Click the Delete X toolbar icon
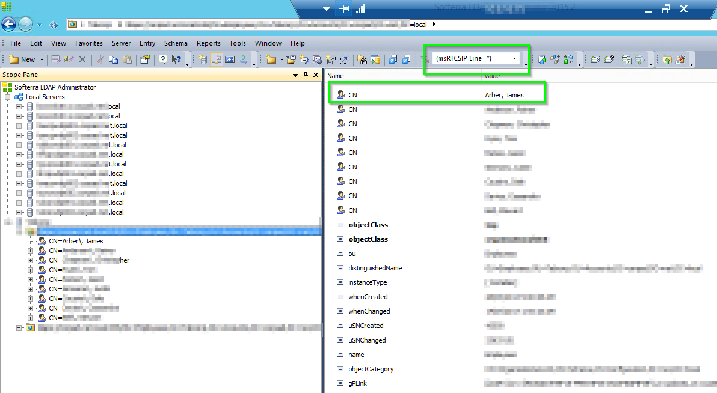 [x=82, y=59]
